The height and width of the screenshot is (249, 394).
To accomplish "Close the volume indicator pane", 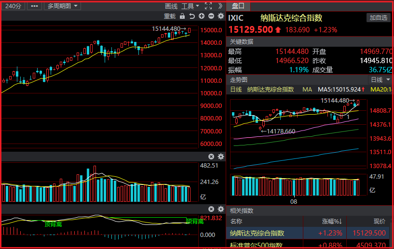I will pos(211,157).
